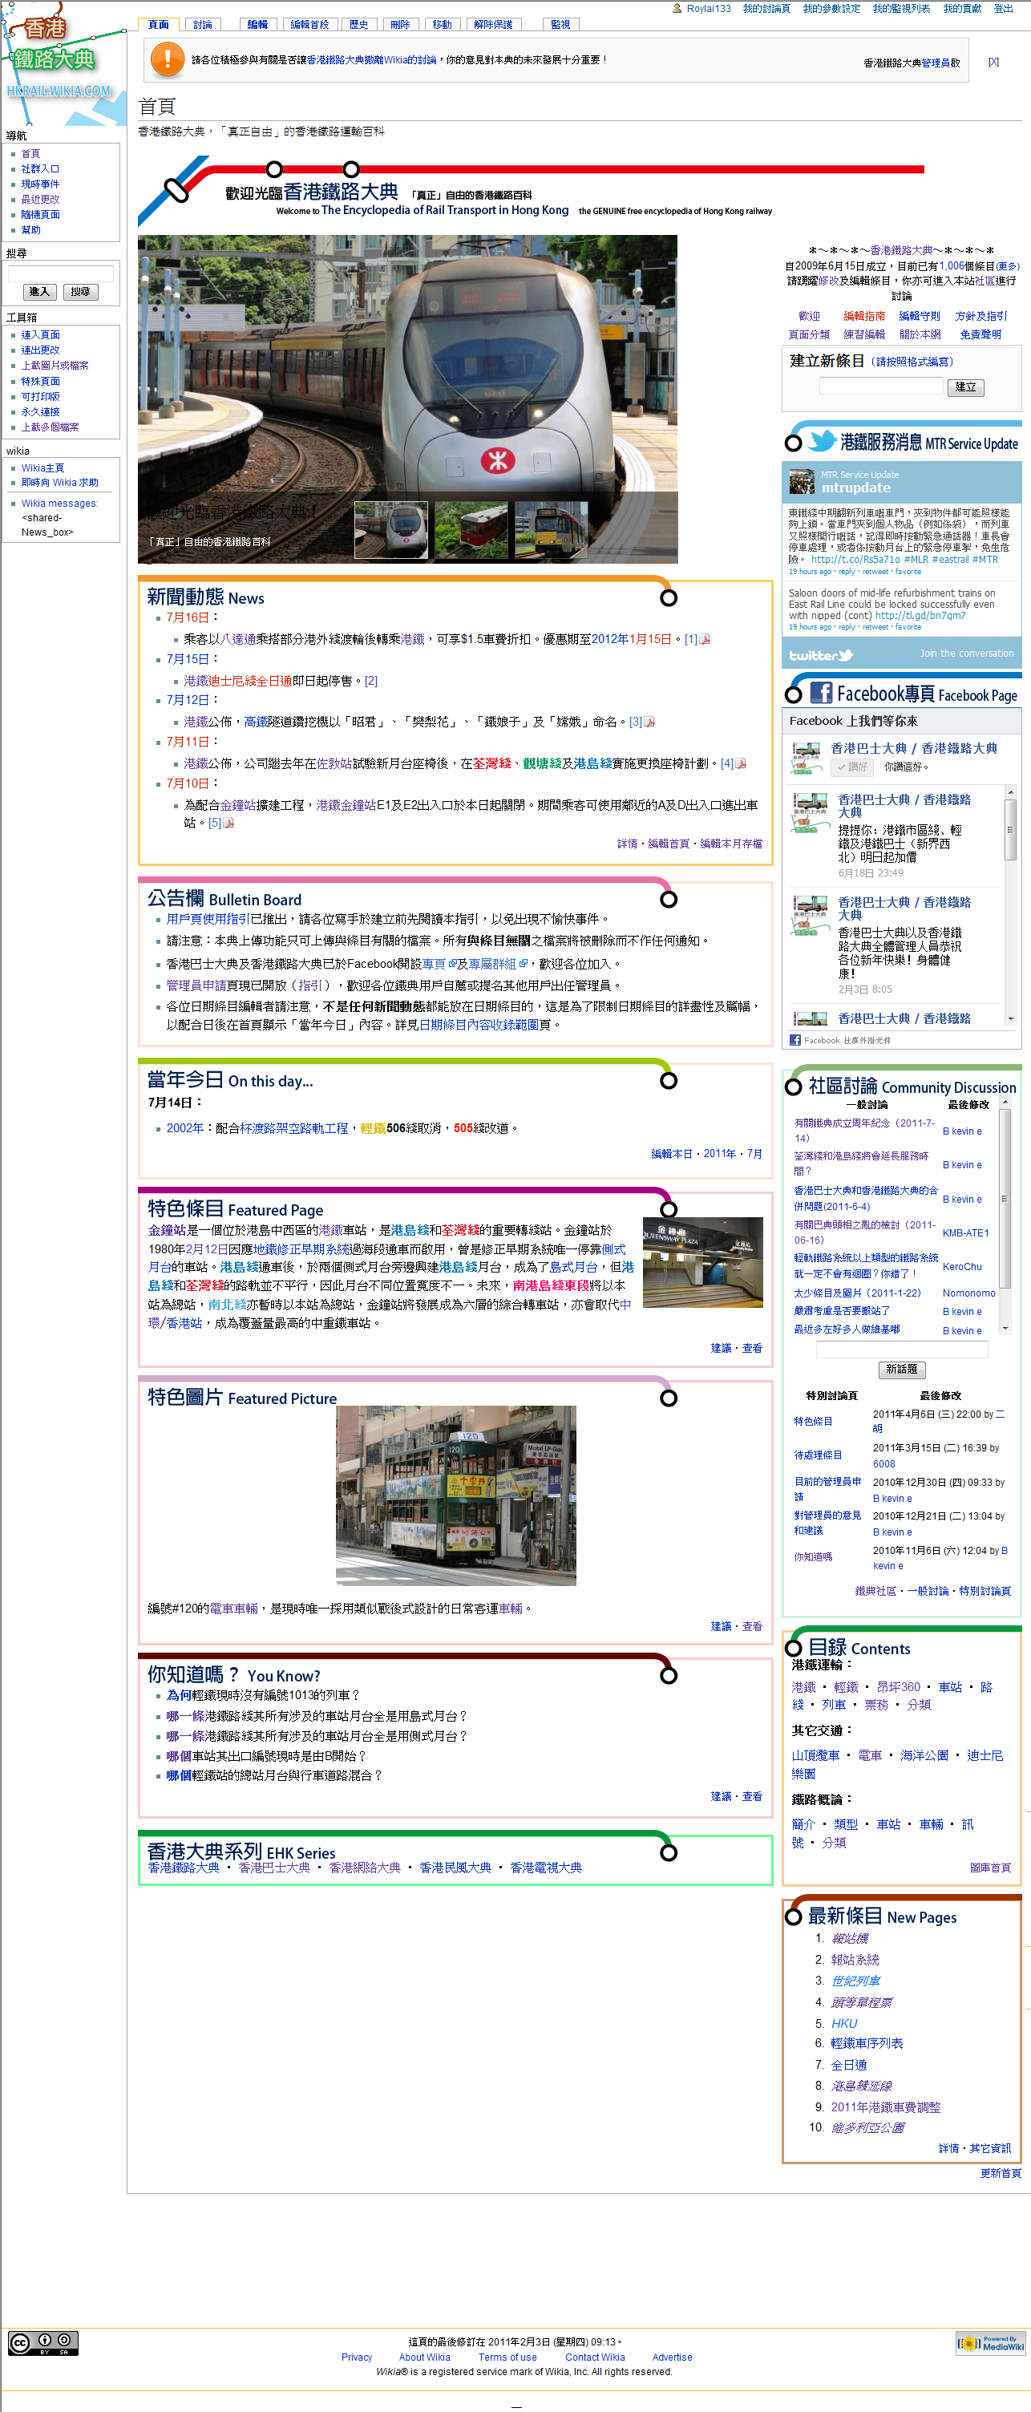Select the third slideshow thumbnail of light rail
The width and height of the screenshot is (1031, 2412).
point(552,531)
